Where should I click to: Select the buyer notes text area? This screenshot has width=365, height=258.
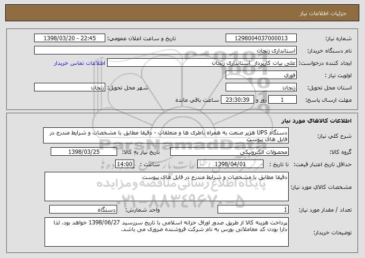(166, 232)
